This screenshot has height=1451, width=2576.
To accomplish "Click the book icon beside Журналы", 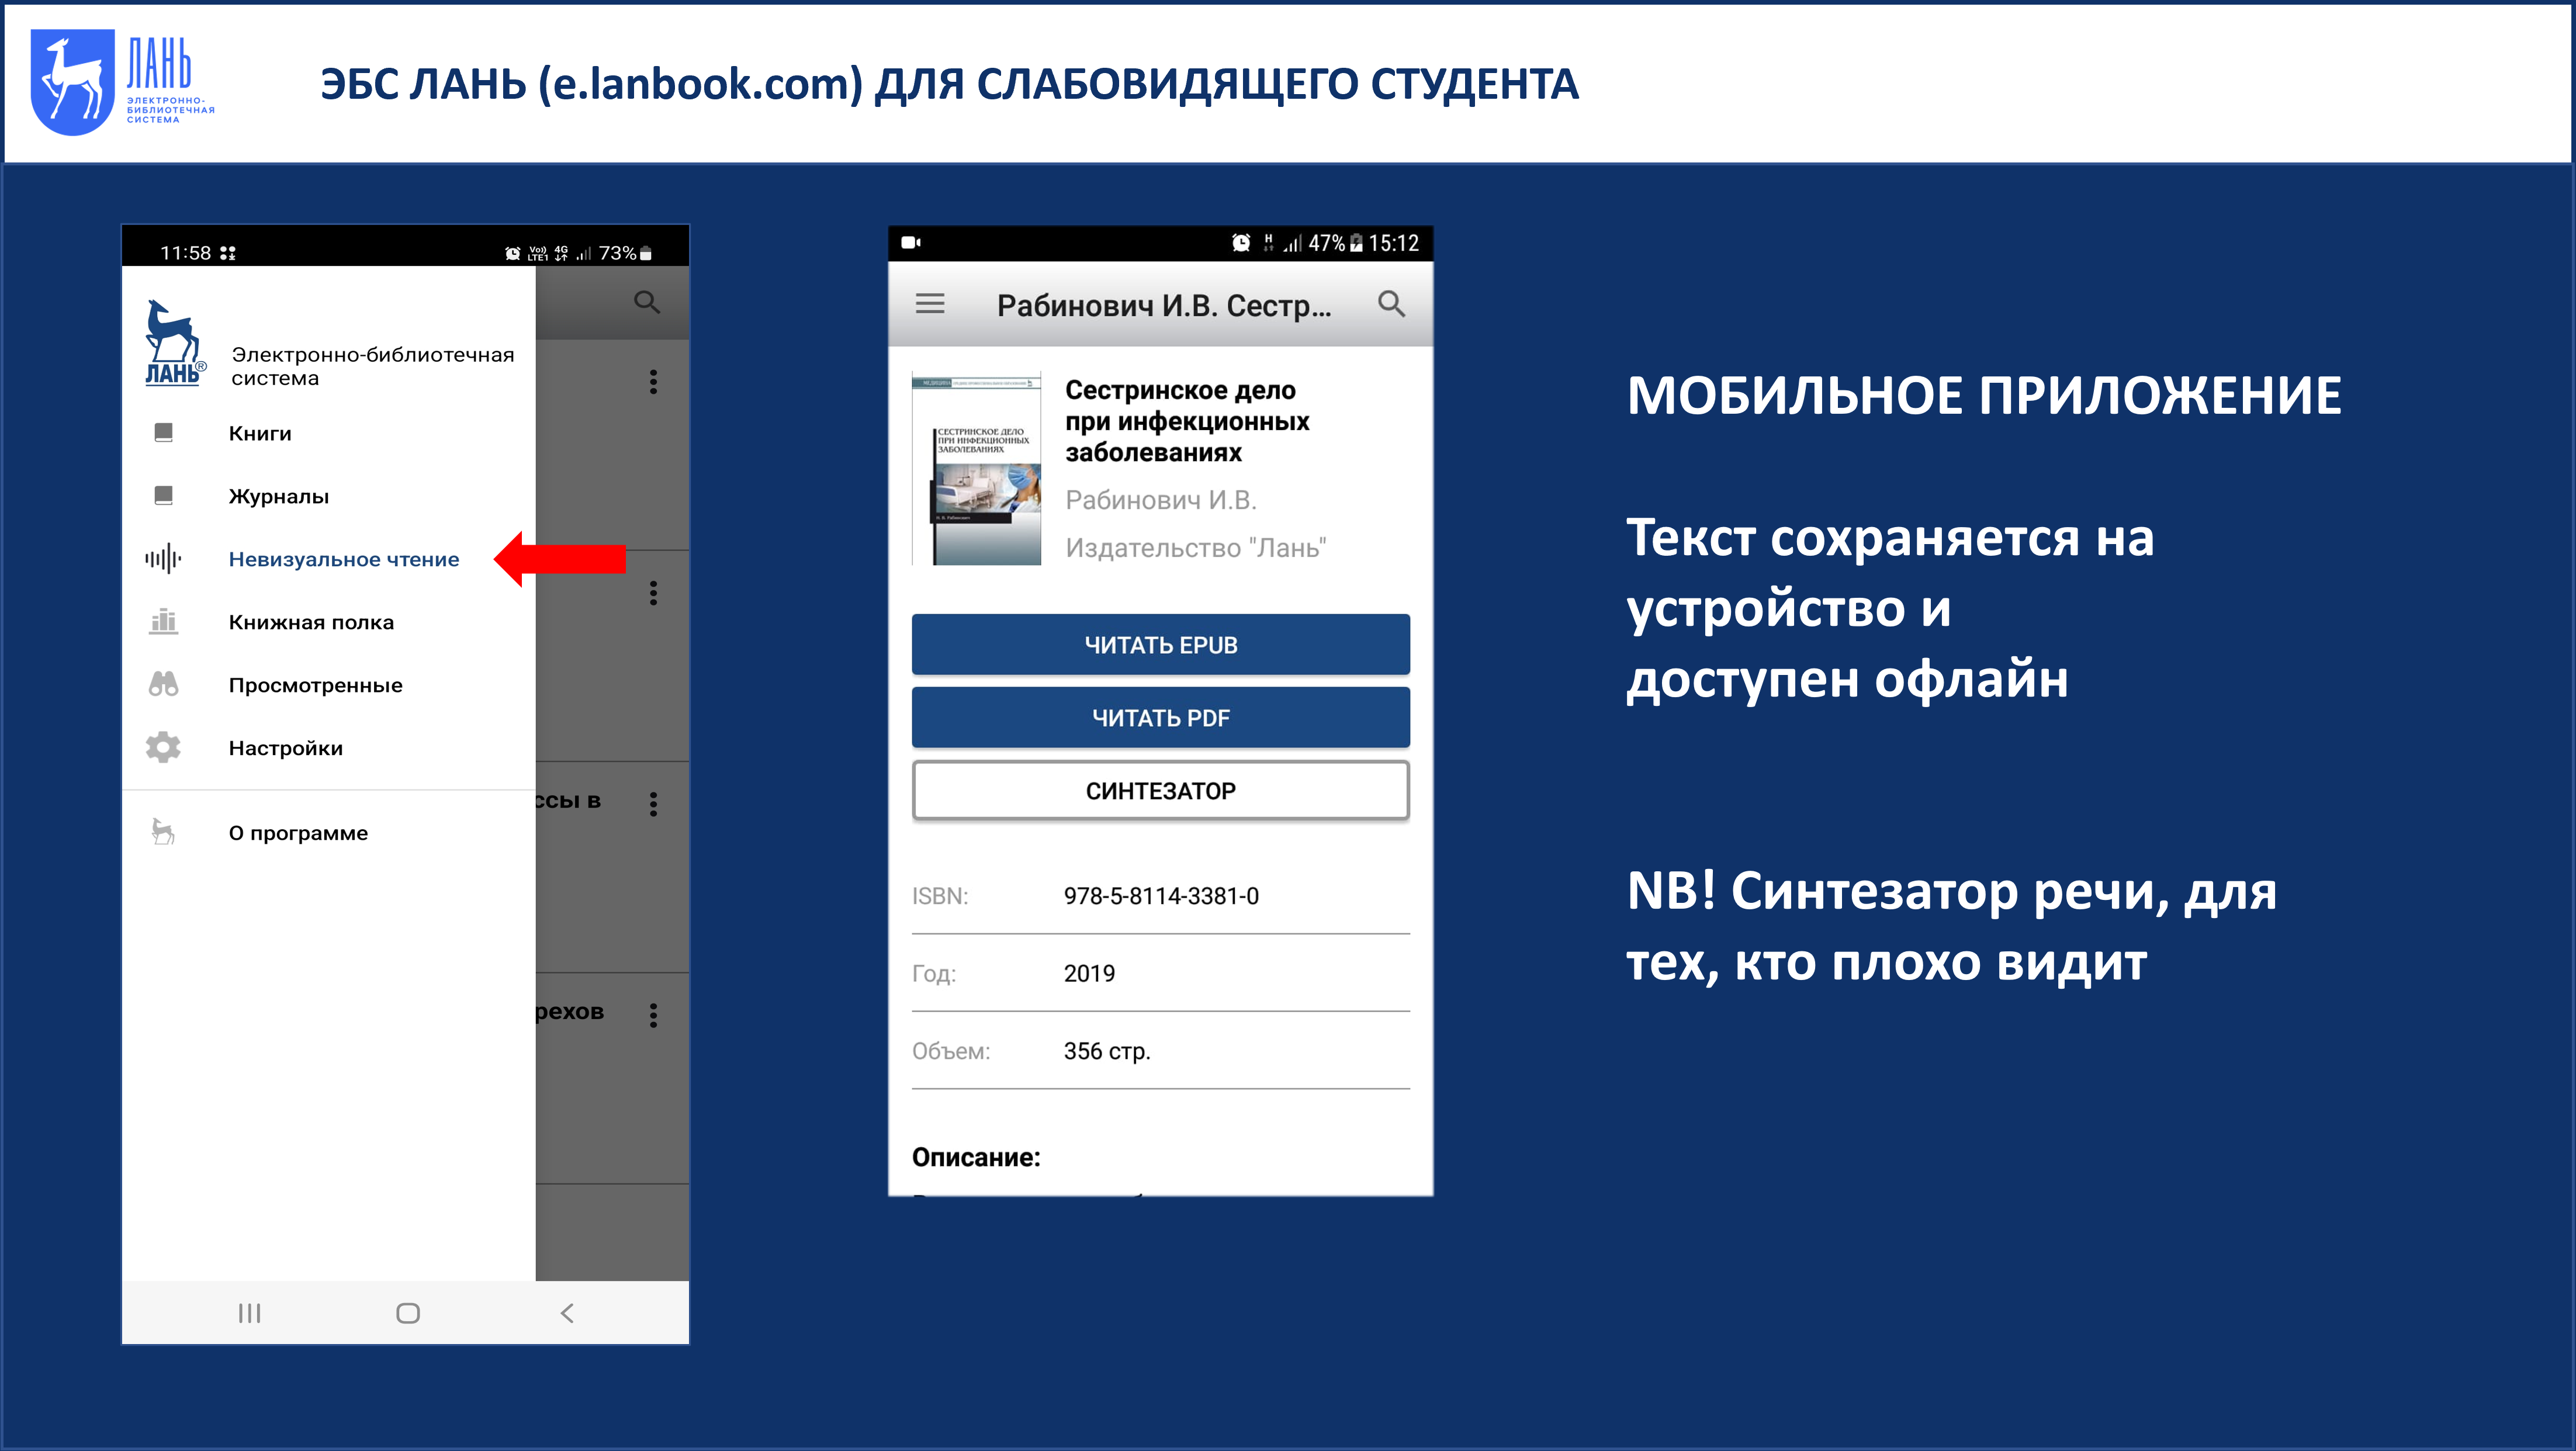I will point(164,495).
